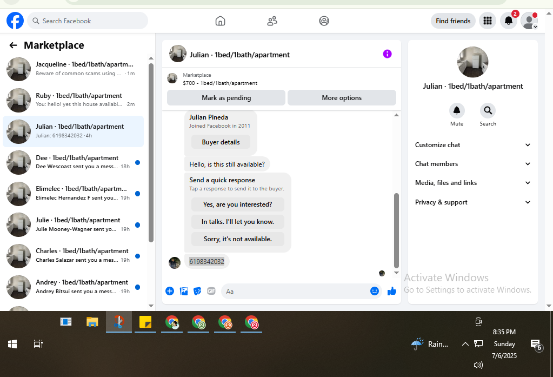
Task: Click Julian Pineda name in buyer card
Action: (209, 117)
